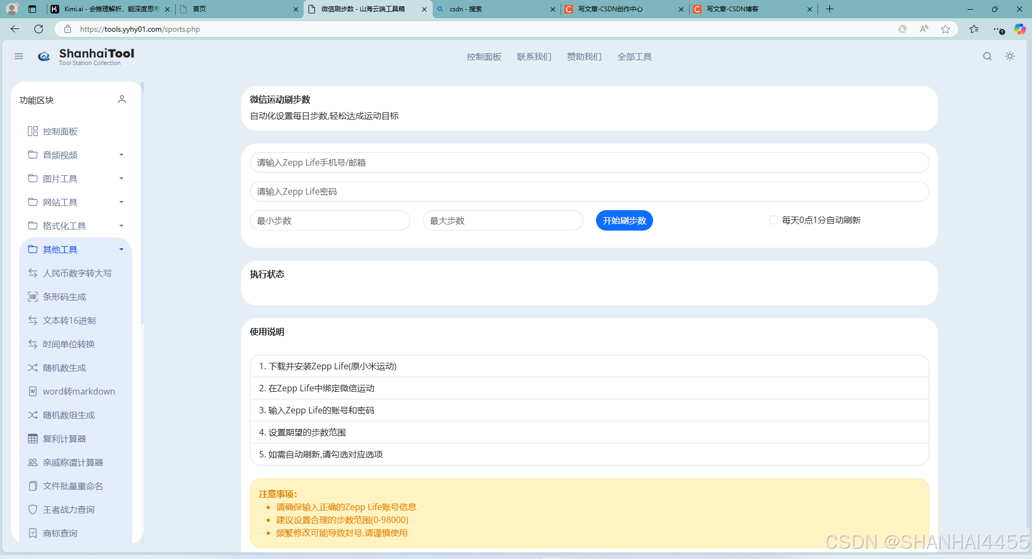Enable 每天0点1分自动刷新 checkbox
The image size is (1032, 559).
773,220
